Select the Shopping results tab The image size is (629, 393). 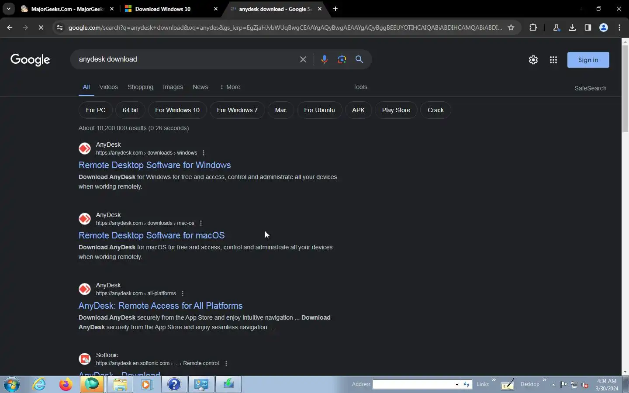(140, 87)
